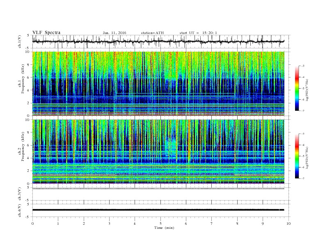The image size is (325, 251).
Task: Click the ch.1 spectrogram panel
Action: [x=158, y=84]
